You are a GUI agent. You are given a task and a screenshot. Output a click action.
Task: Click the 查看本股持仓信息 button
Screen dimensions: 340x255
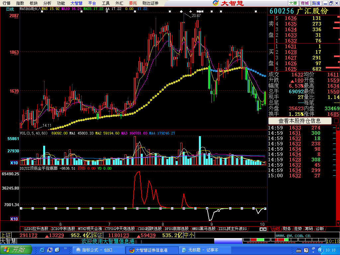(x=300, y=121)
